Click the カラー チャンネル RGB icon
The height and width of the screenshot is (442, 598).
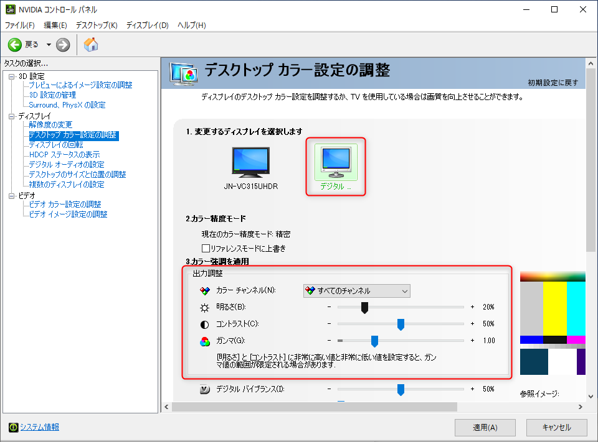[x=205, y=291]
